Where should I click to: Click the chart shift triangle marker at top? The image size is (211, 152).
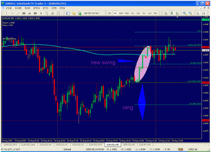click(177, 17)
